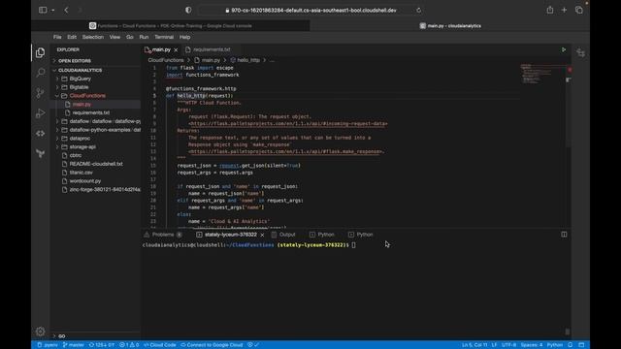Open titanic.csv file
The image size is (621, 349).
pos(81,173)
